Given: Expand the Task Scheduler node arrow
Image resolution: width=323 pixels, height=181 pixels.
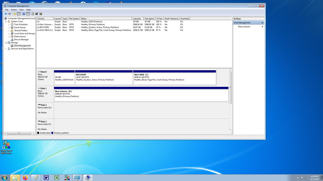Looking at the screenshot, I should pyautogui.click(x=9, y=24).
